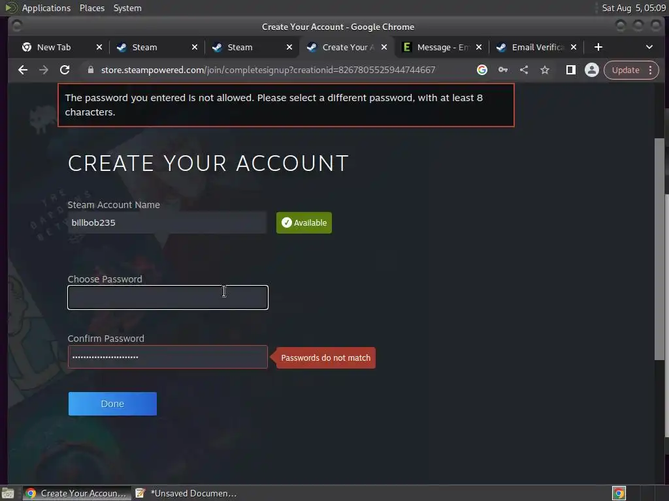Click the Choose Password label
The image size is (669, 501).
105,279
